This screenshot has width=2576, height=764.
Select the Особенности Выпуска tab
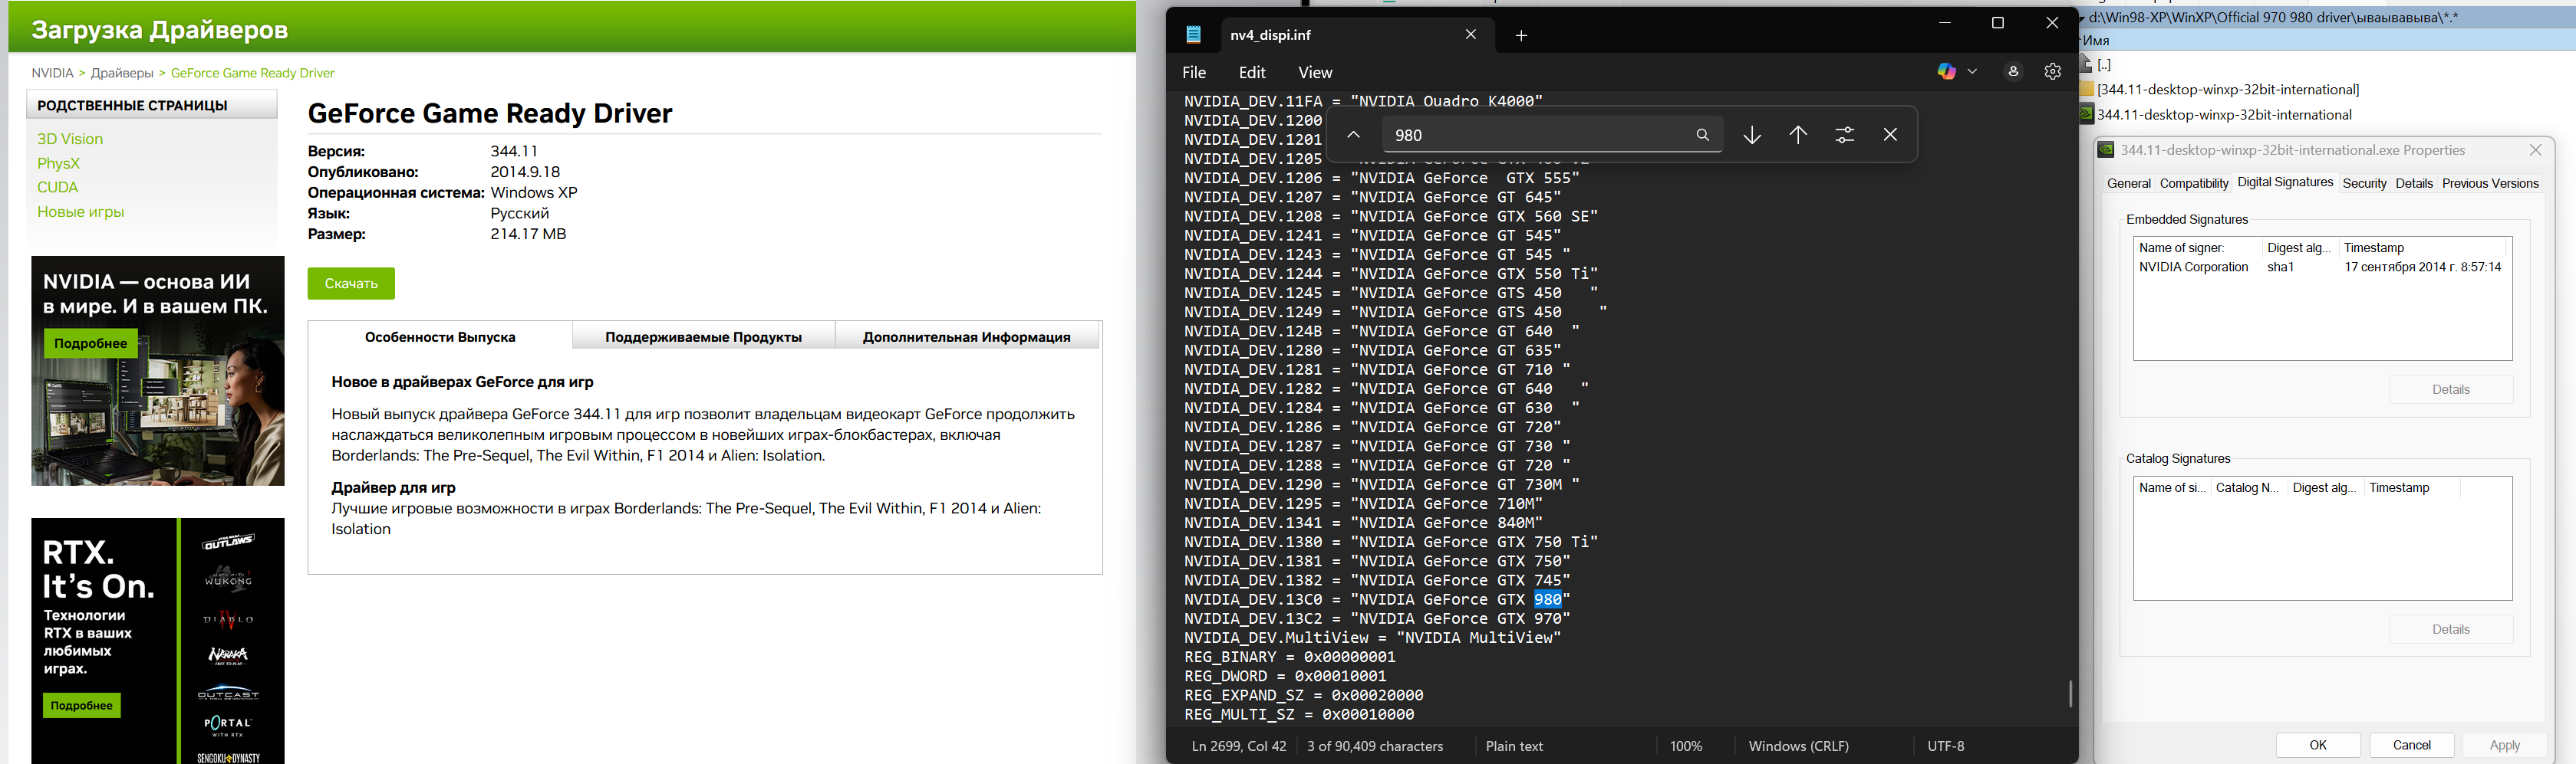[440, 336]
